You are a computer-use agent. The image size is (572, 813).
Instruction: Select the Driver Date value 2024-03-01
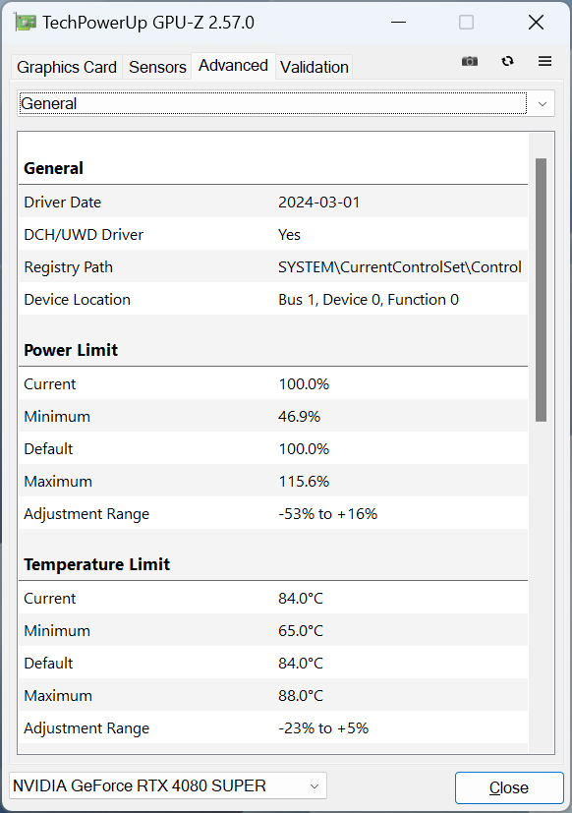319,203
